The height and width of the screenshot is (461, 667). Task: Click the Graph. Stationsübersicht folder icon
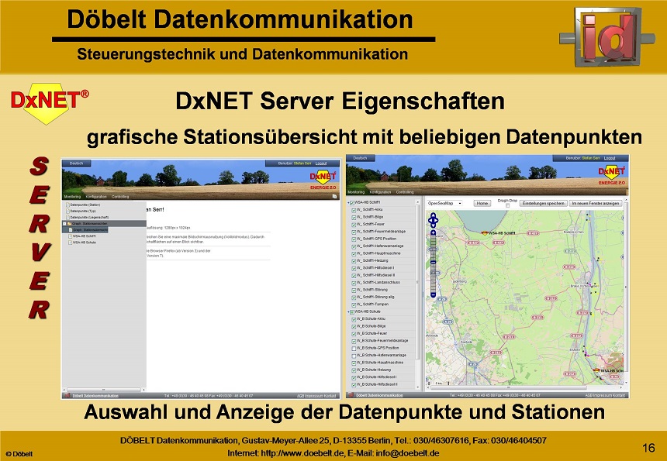tap(69, 223)
